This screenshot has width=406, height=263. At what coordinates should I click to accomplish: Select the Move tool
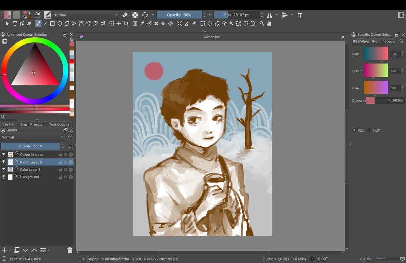tap(119, 24)
